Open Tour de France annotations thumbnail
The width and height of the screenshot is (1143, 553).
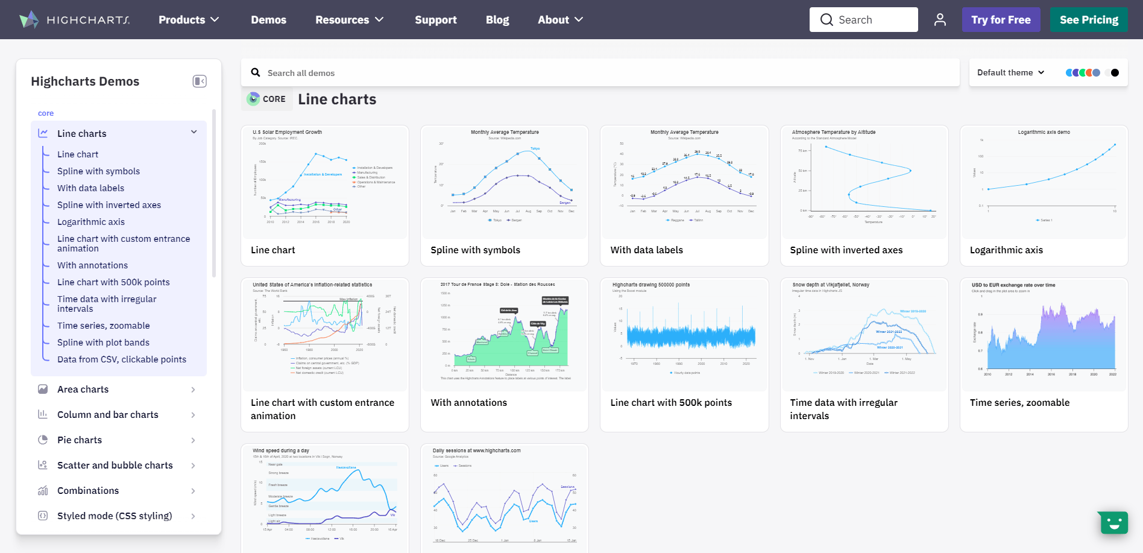pos(505,335)
